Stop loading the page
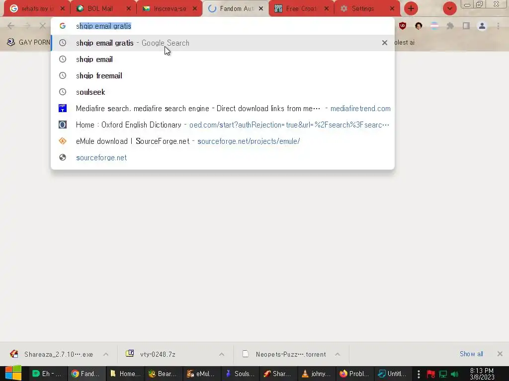This screenshot has height=381, width=509. pyautogui.click(x=43, y=26)
